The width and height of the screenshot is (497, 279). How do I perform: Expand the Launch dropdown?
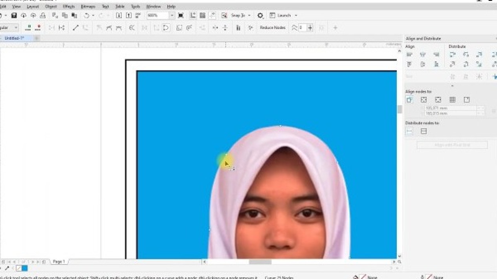pos(296,15)
